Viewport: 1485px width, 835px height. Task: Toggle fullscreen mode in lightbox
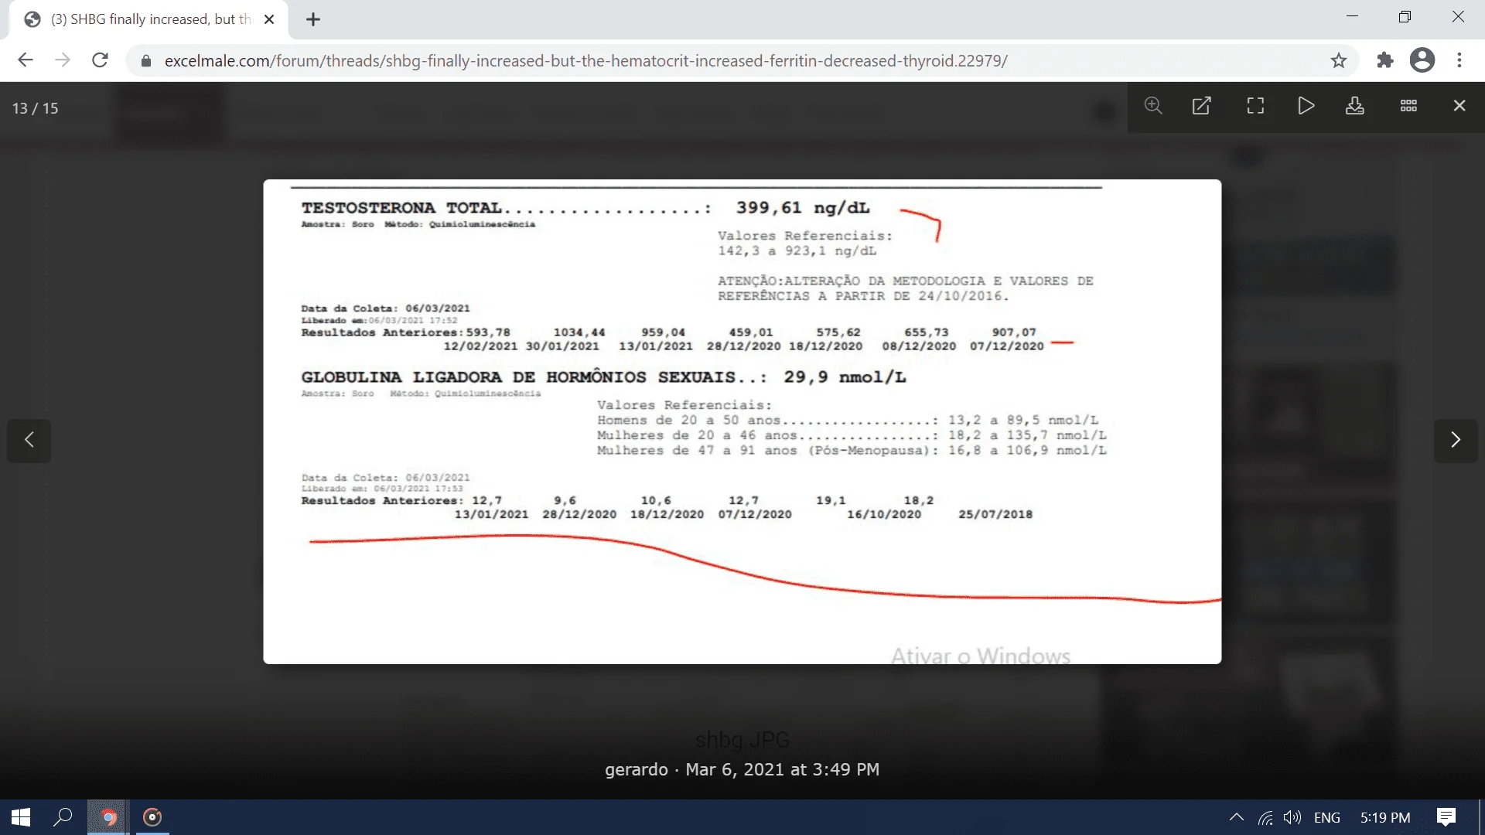(1255, 106)
